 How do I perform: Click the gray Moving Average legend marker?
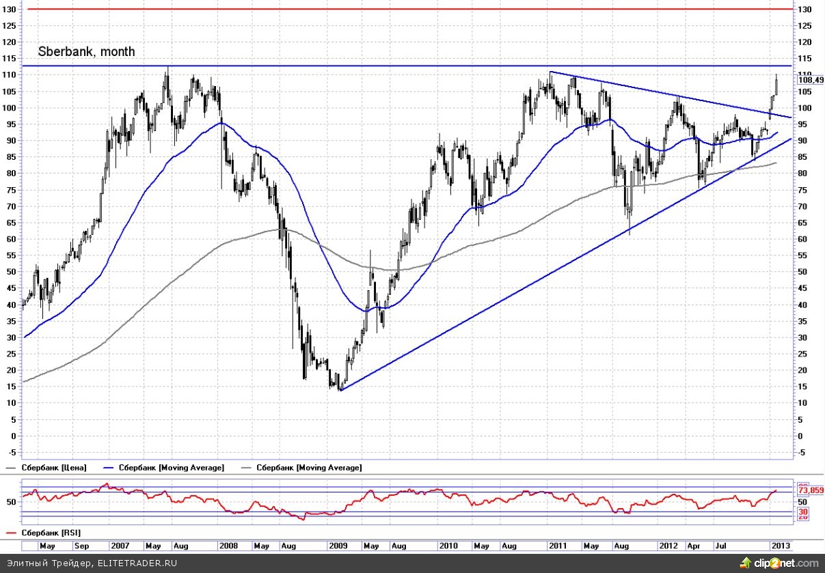(x=247, y=468)
